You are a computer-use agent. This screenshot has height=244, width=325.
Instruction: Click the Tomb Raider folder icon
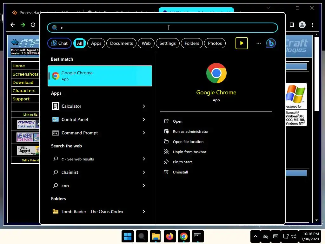coord(55,211)
